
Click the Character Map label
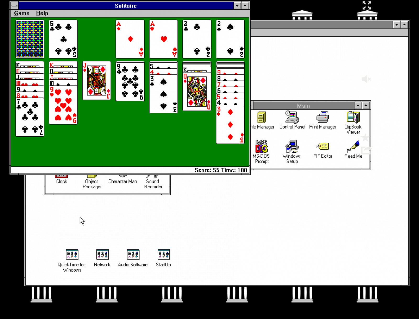[x=123, y=182]
